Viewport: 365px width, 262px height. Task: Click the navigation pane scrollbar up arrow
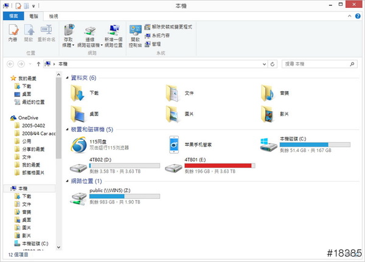[58, 74]
